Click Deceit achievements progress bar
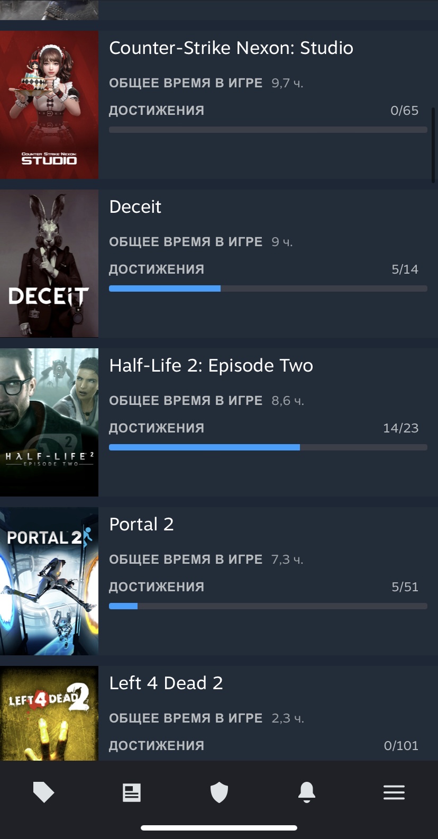Image resolution: width=438 pixels, height=839 pixels. pyautogui.click(x=268, y=288)
